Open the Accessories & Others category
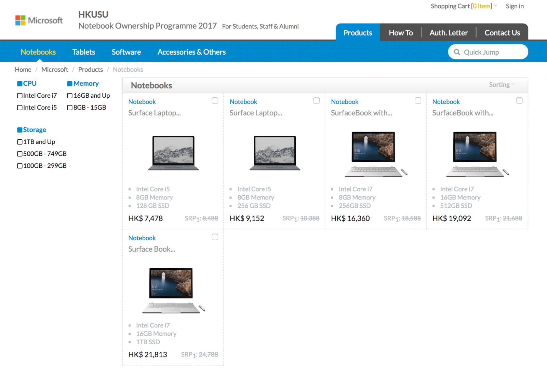This screenshot has height=378, width=547. [x=191, y=52]
